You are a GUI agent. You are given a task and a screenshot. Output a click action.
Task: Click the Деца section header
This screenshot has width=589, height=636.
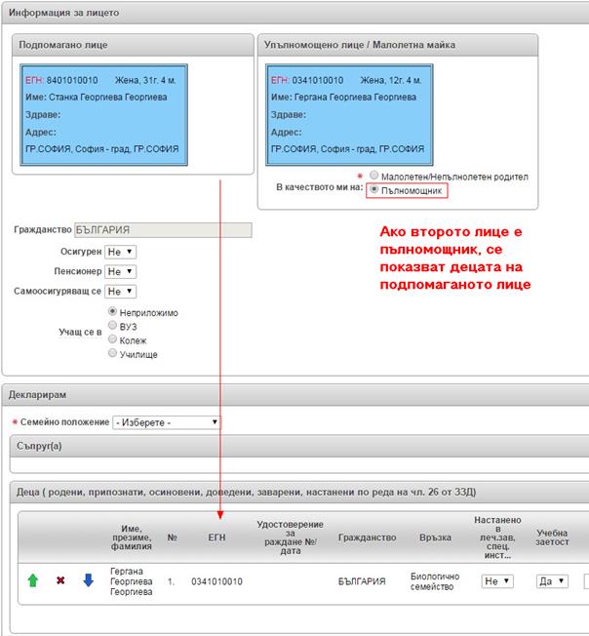click(x=299, y=493)
